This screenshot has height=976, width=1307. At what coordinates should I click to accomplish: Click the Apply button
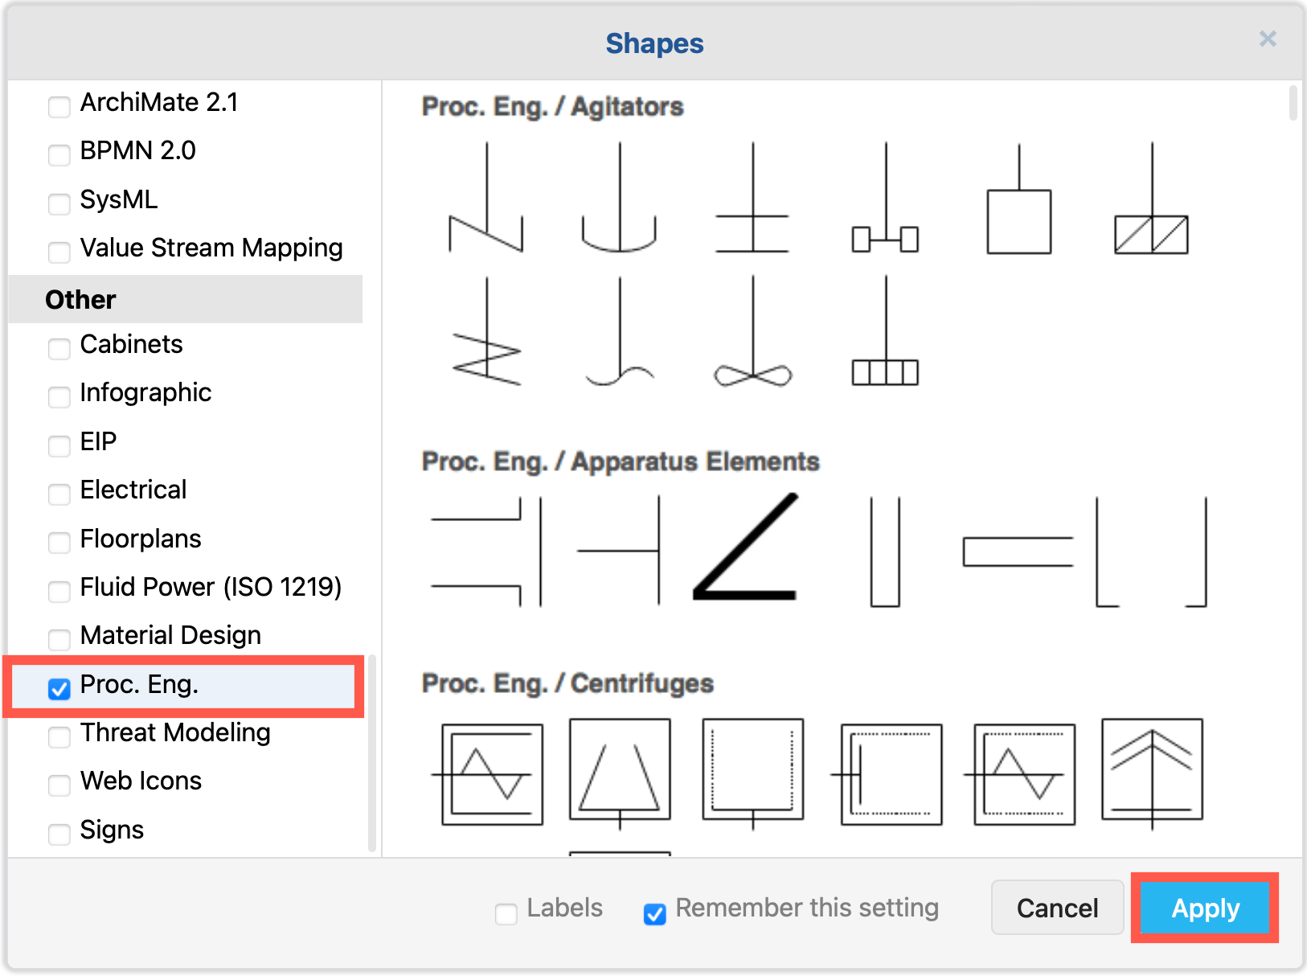1204,908
